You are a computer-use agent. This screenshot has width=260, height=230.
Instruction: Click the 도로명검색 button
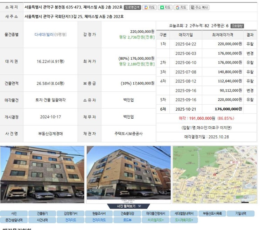click(x=132, y=7)
